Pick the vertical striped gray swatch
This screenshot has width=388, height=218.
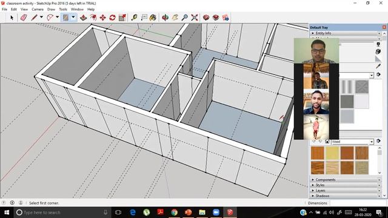(347, 87)
